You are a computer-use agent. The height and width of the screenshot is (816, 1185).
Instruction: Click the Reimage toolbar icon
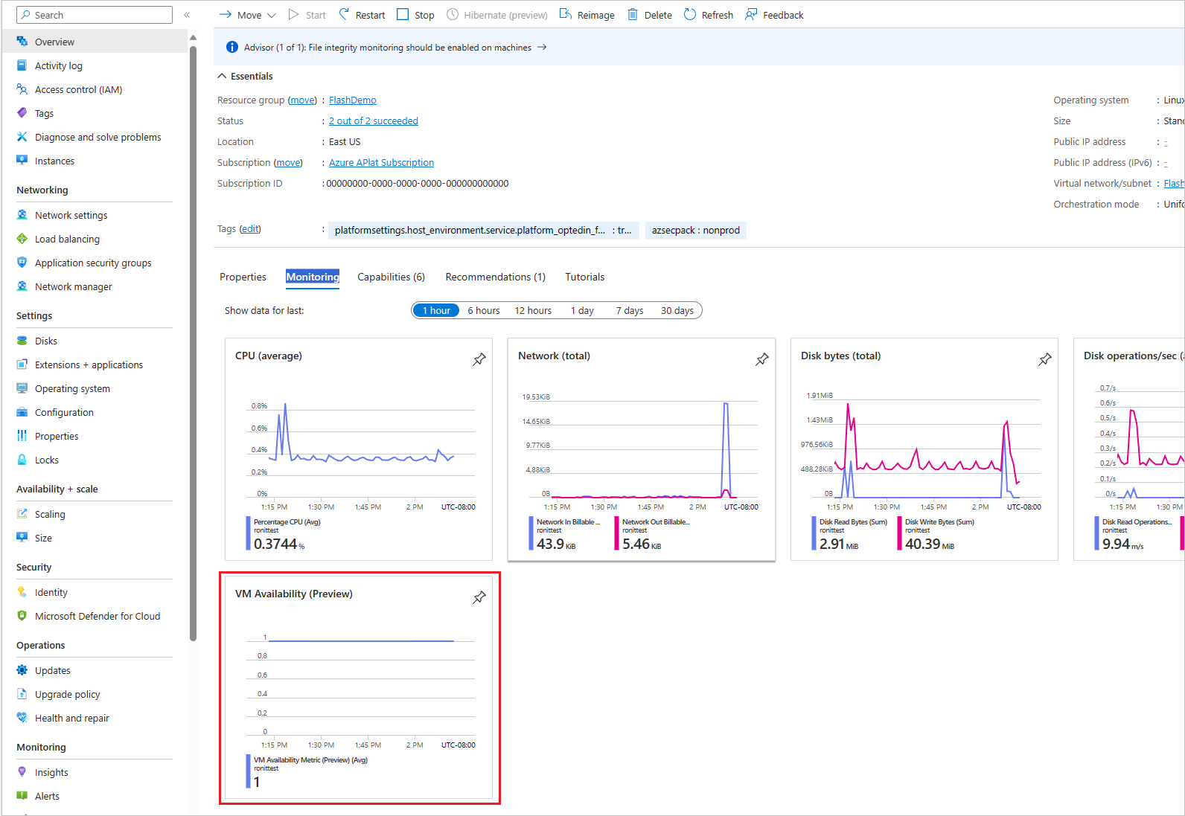click(x=566, y=15)
